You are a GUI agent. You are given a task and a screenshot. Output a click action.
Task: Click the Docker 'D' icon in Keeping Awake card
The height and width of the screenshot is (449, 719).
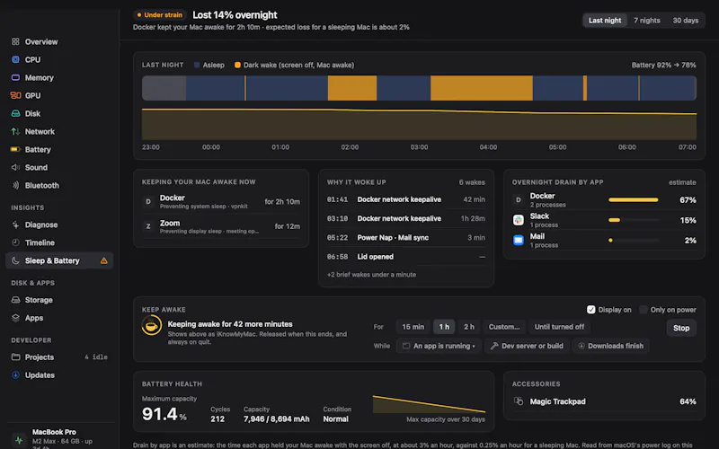148,201
